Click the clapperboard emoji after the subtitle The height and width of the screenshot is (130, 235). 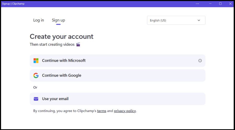[78, 44]
